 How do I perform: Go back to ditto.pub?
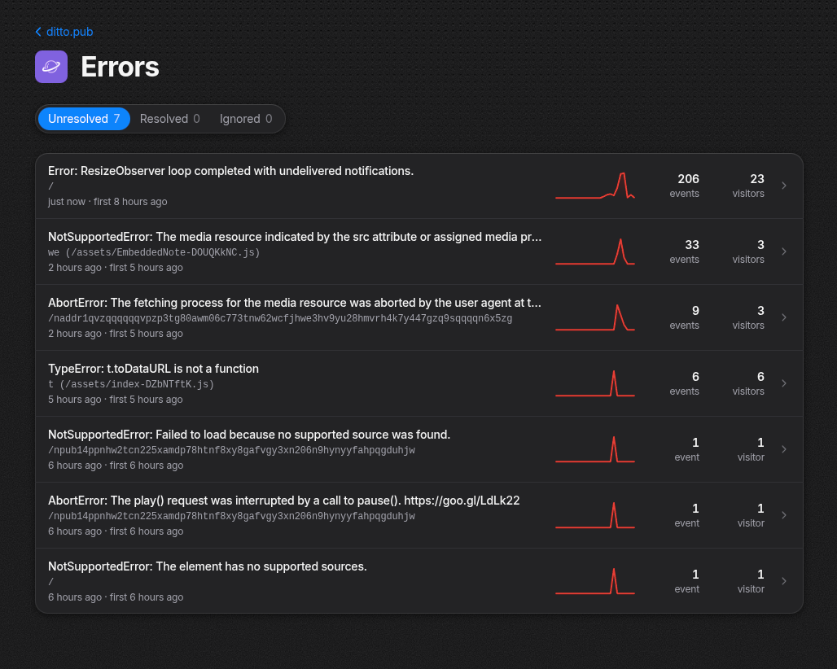69,32
